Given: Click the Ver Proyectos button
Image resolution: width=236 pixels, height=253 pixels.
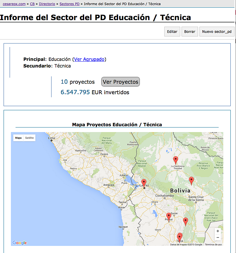Looking at the screenshot, I should click(120, 82).
